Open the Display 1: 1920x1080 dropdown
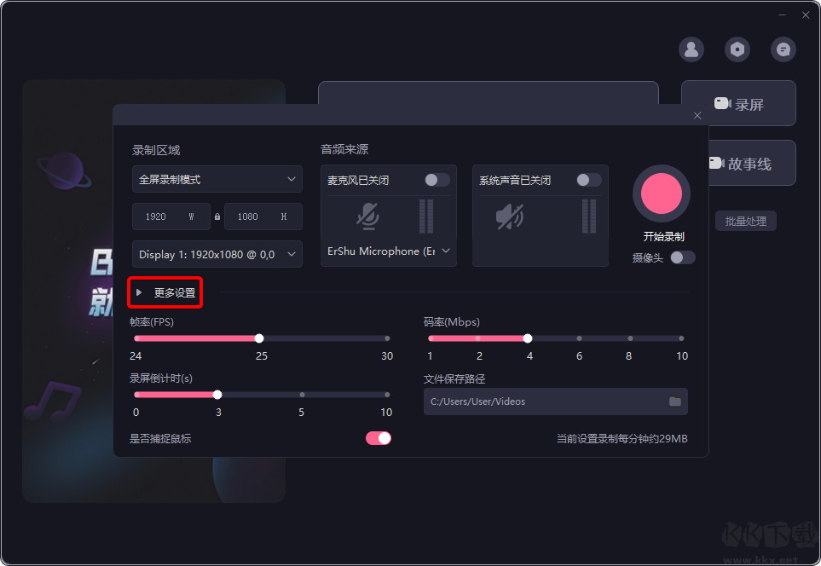 [x=217, y=253]
